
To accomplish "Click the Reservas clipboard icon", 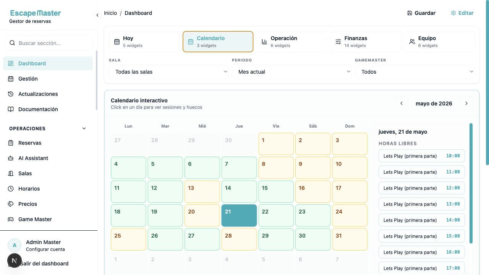I will coord(11,143).
